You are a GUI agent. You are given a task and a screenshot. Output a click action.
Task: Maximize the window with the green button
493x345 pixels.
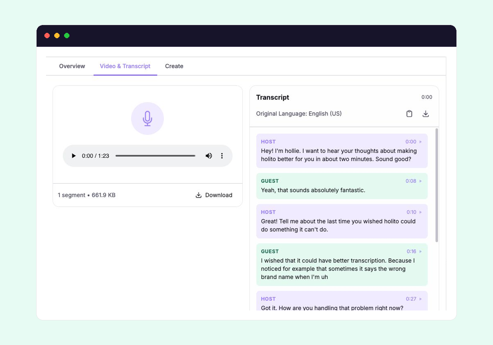67,36
